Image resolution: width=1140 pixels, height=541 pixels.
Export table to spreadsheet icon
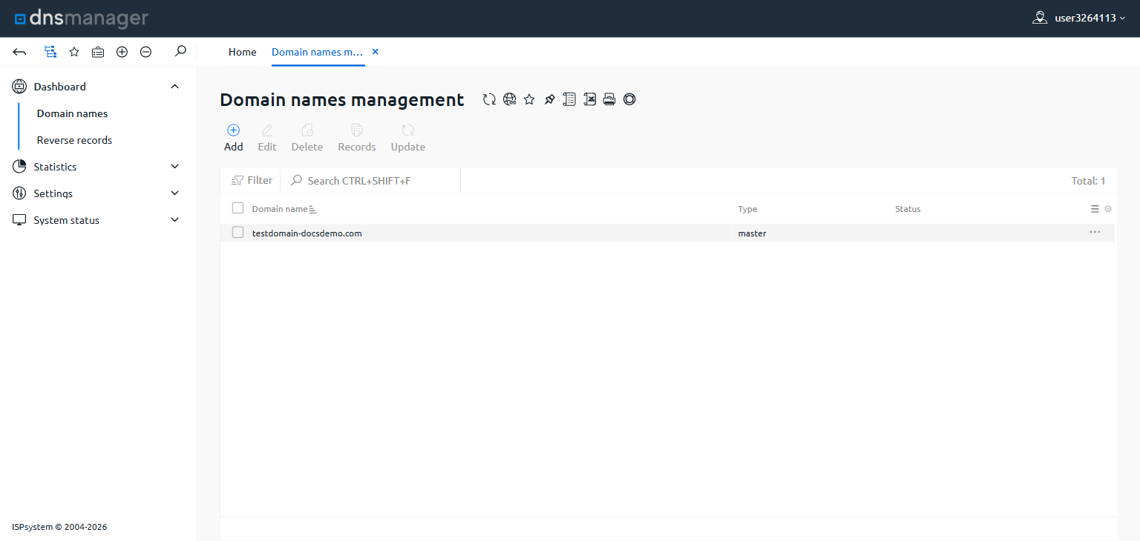(589, 99)
